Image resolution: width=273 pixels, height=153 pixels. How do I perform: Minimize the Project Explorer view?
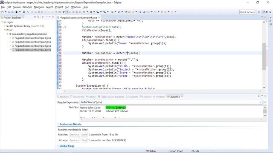coord(49,17)
